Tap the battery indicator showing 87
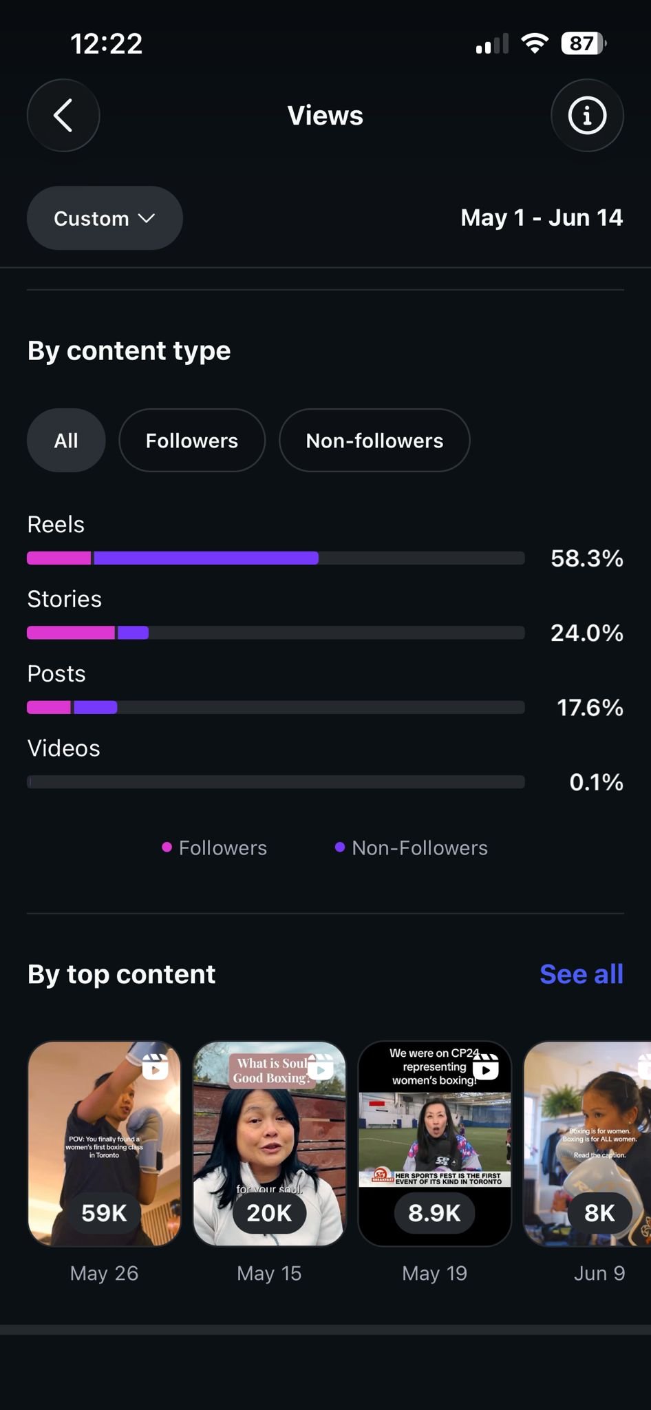Viewport: 651px width, 1410px height. tap(584, 43)
